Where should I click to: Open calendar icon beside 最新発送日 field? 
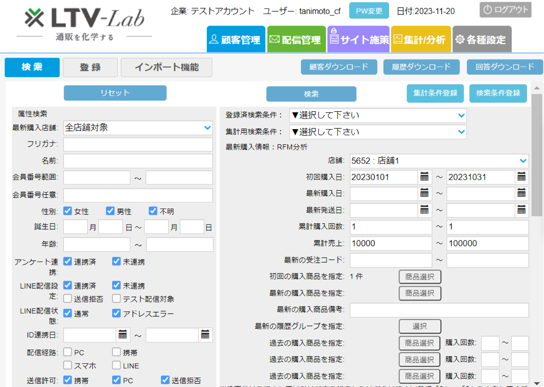[425, 210]
